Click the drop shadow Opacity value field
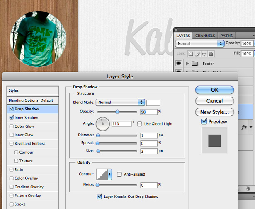 tap(149, 112)
